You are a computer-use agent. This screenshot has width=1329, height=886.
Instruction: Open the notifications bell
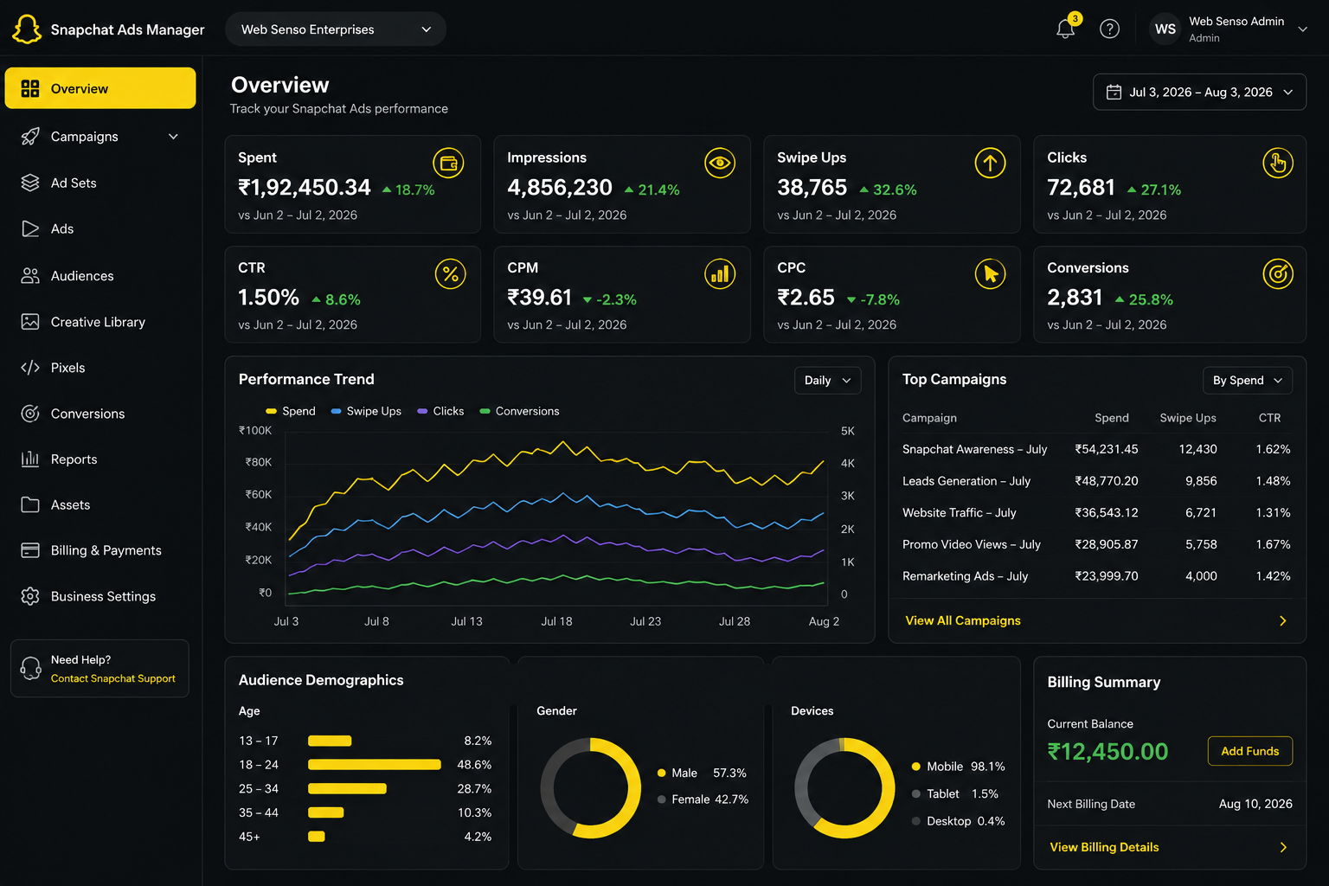[x=1066, y=29]
